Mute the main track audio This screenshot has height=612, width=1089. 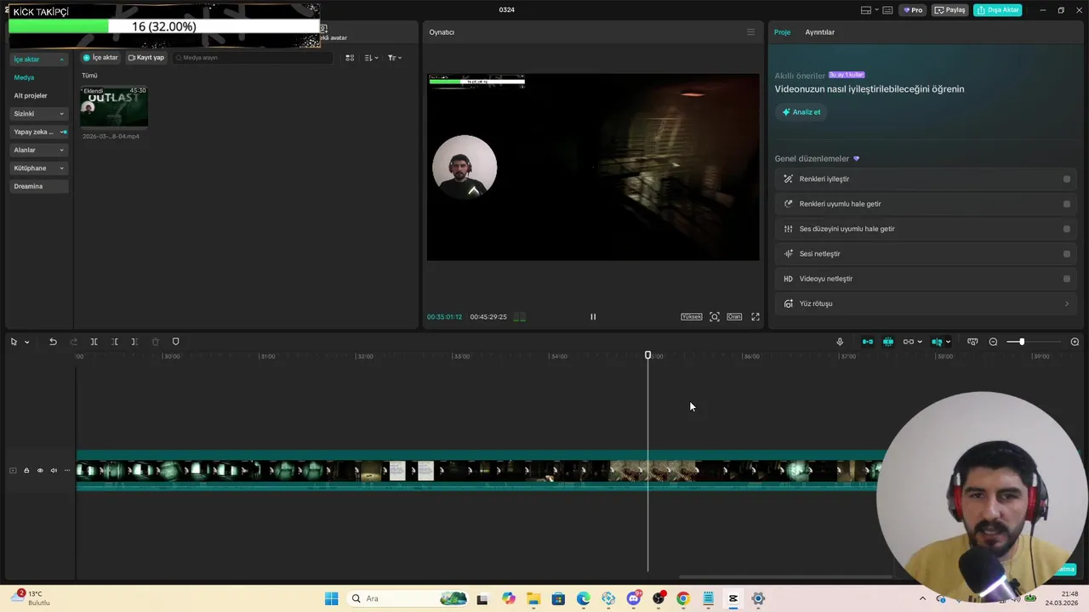(x=54, y=470)
